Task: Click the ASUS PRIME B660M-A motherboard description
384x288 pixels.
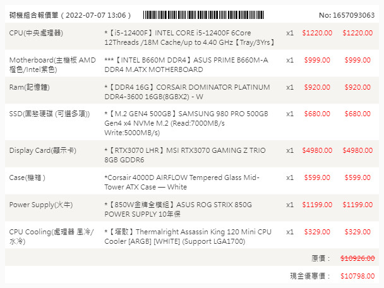Action: 186,64
